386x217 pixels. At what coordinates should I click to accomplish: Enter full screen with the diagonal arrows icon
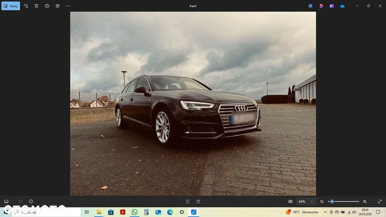click(x=379, y=202)
